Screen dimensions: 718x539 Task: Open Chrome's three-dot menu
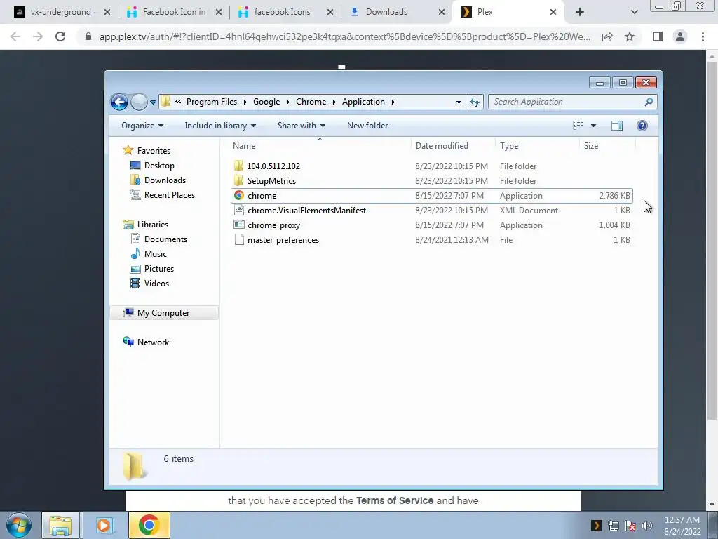pos(703,36)
